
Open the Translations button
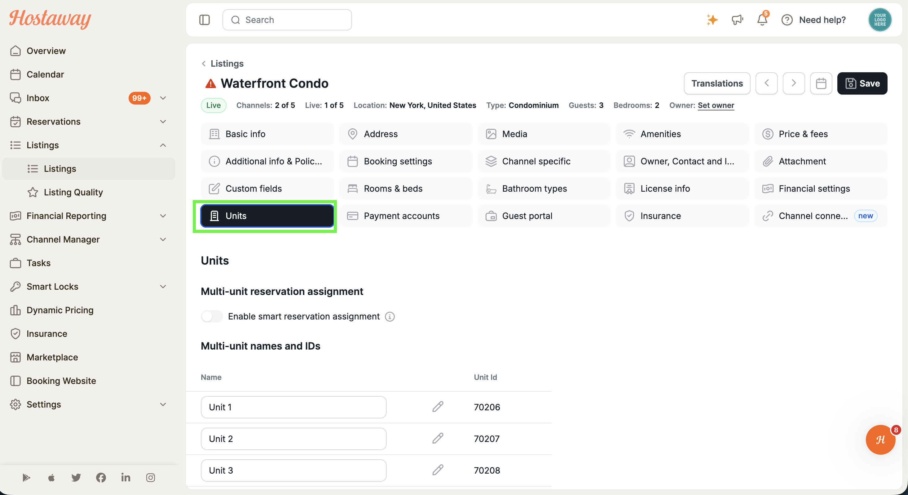(x=717, y=83)
